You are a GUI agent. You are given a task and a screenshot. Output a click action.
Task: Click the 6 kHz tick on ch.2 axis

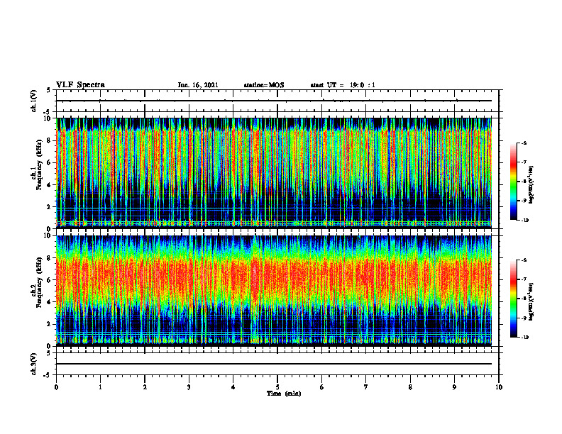[x=49, y=280]
